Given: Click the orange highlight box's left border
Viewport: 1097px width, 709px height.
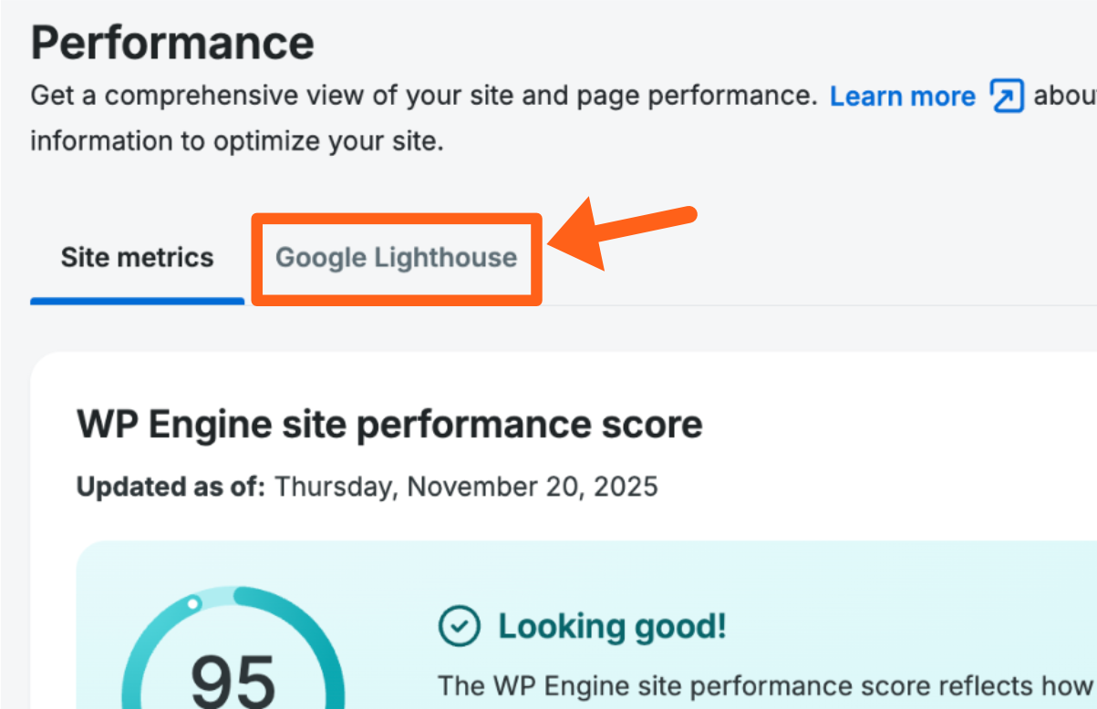Looking at the screenshot, I should pyautogui.click(x=256, y=260).
